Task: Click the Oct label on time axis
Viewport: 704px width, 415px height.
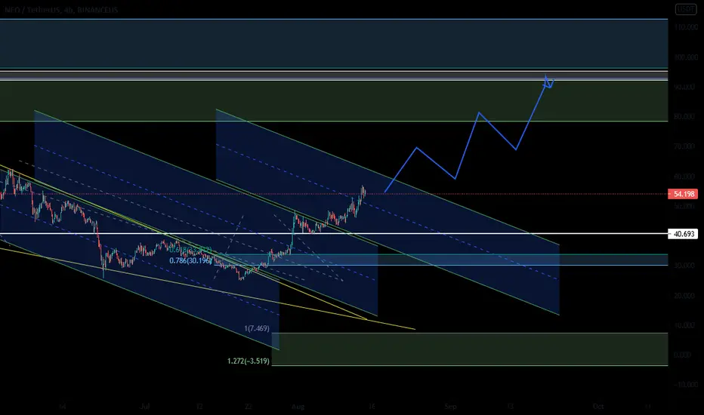Action: pyautogui.click(x=598, y=407)
